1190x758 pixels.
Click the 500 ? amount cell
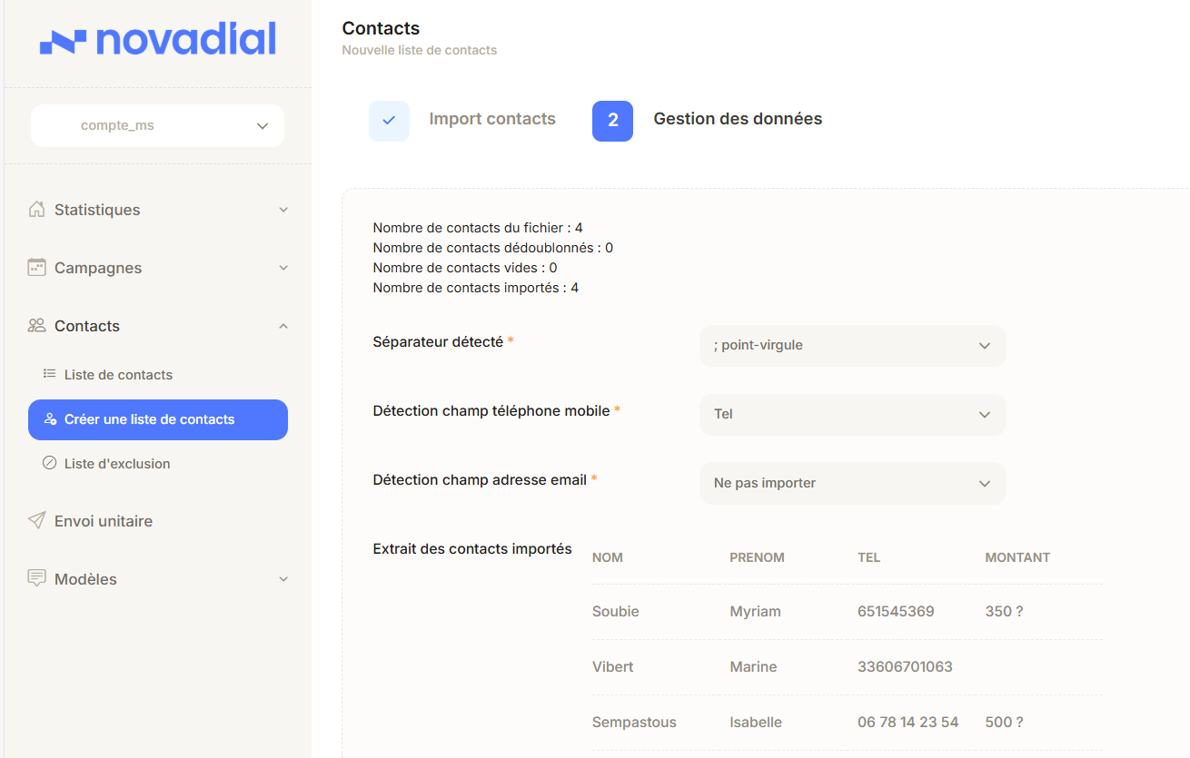[1005, 723]
